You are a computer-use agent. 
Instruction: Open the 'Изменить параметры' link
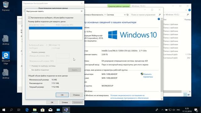click(148, 75)
